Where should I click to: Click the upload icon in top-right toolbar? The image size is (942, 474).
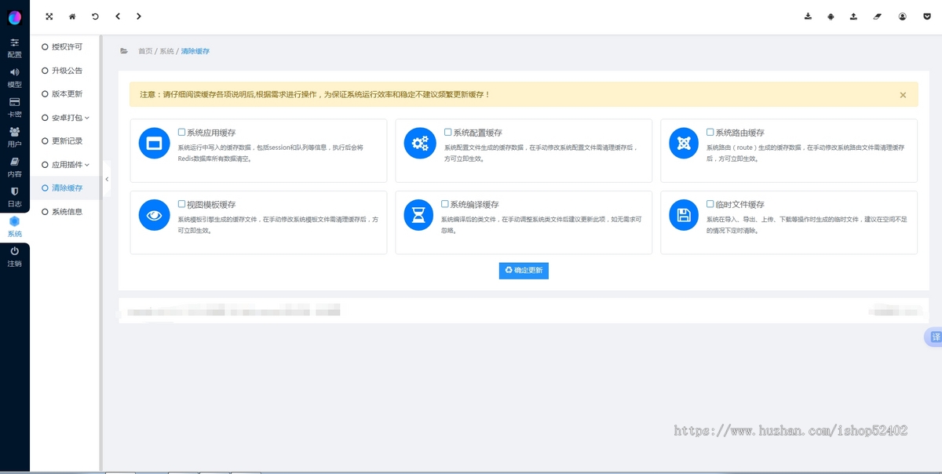coord(853,16)
